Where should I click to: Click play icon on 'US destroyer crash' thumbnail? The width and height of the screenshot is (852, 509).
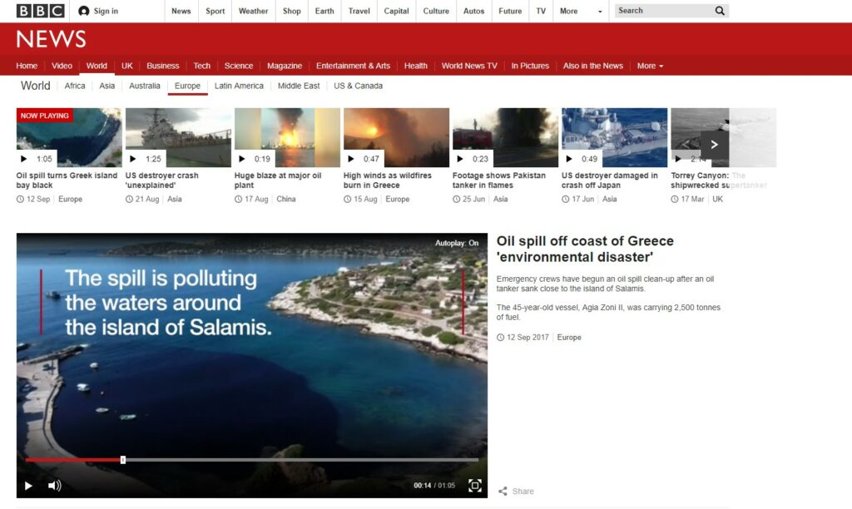tap(133, 159)
